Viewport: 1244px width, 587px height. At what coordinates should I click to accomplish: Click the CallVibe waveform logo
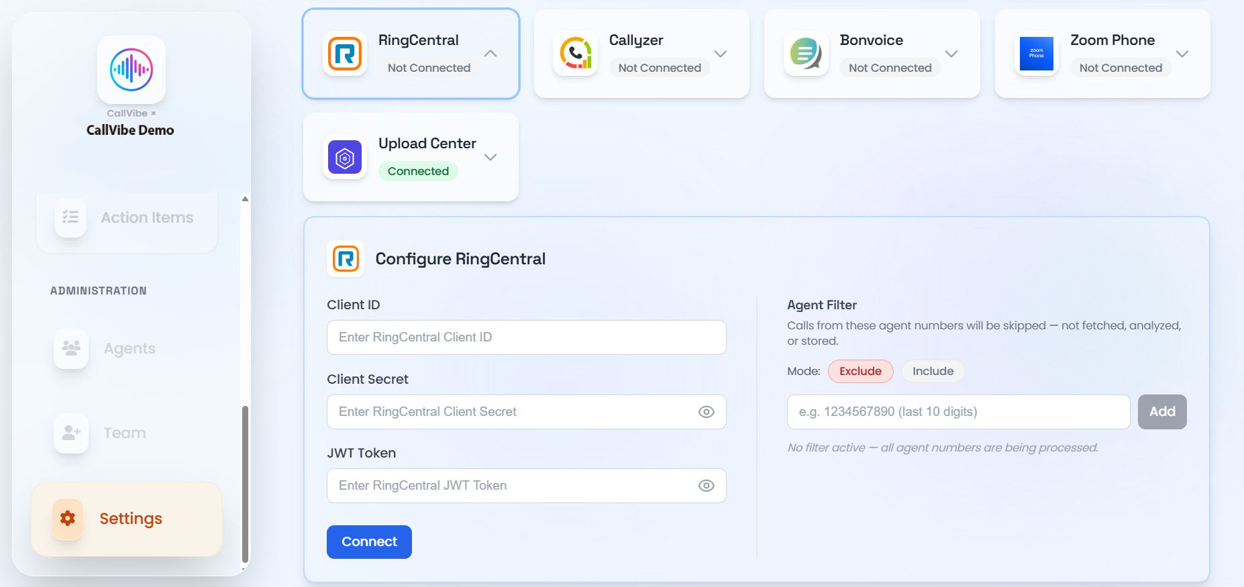(132, 69)
